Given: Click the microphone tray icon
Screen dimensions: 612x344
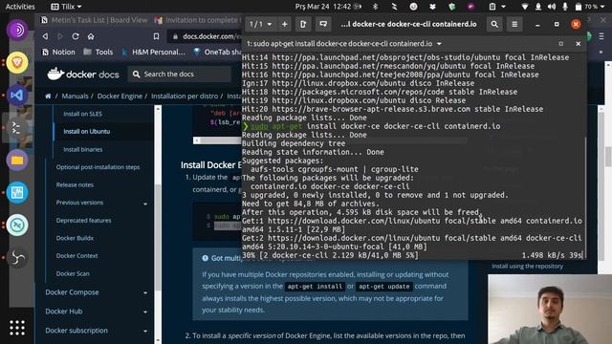Looking at the screenshot, I should coord(565,7).
